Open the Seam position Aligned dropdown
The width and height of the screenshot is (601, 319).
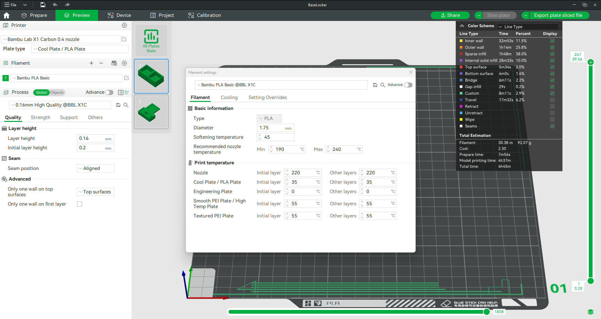point(96,168)
